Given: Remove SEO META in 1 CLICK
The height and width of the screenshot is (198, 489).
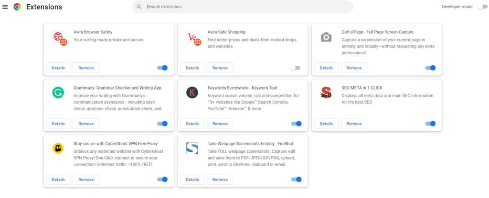Looking at the screenshot, I should click(354, 123).
